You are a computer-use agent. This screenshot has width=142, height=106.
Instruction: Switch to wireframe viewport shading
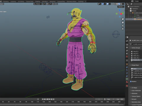click(115, 4)
